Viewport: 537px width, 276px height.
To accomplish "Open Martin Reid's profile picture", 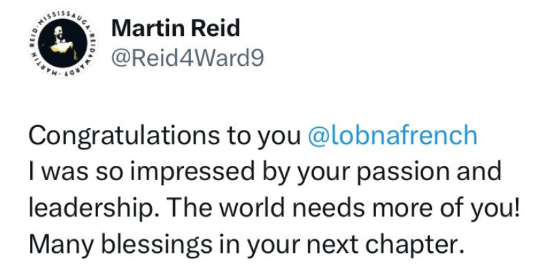I will (63, 44).
